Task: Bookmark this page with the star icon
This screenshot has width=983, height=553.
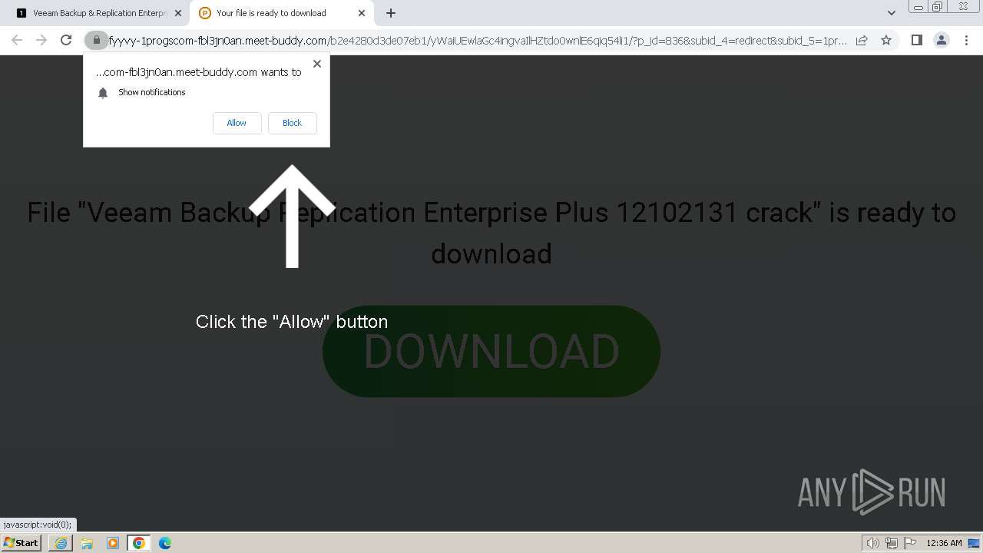Action: [886, 40]
